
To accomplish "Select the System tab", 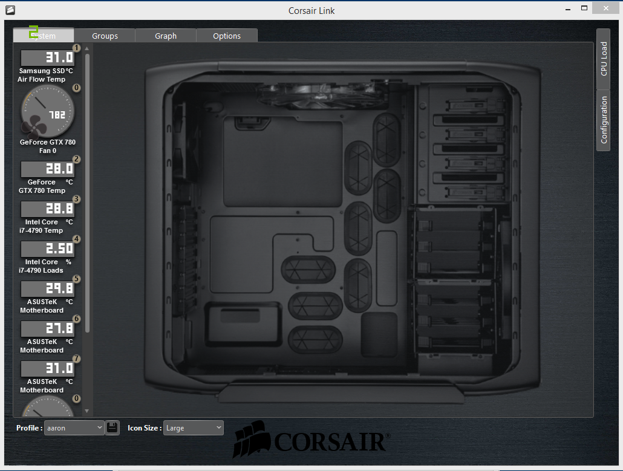I will [44, 35].
